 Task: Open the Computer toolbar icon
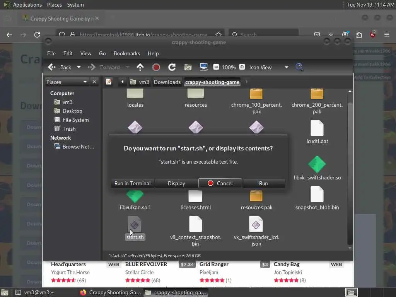pos(204,67)
